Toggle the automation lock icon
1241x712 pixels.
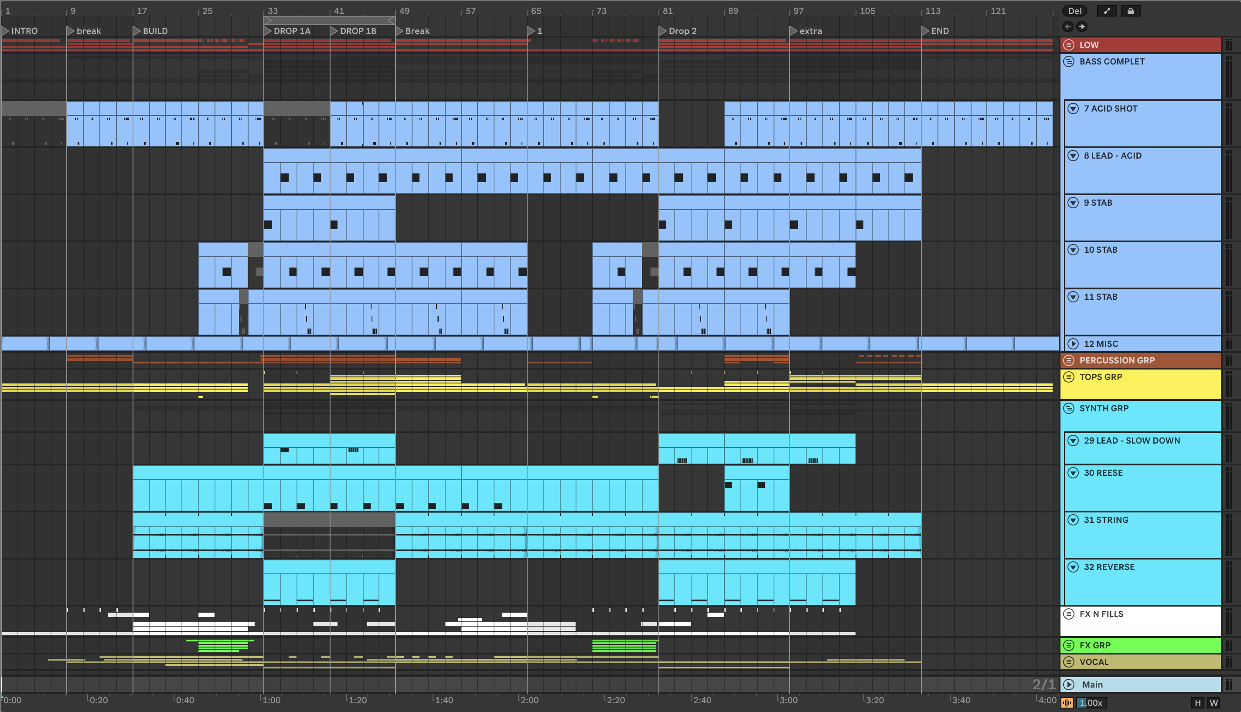tap(1130, 11)
